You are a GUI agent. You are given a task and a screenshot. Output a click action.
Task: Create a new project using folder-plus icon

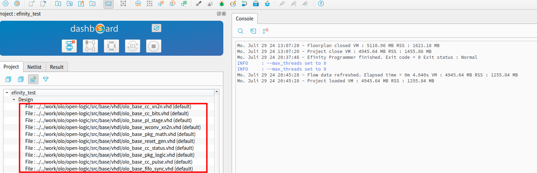(x=58, y=4)
